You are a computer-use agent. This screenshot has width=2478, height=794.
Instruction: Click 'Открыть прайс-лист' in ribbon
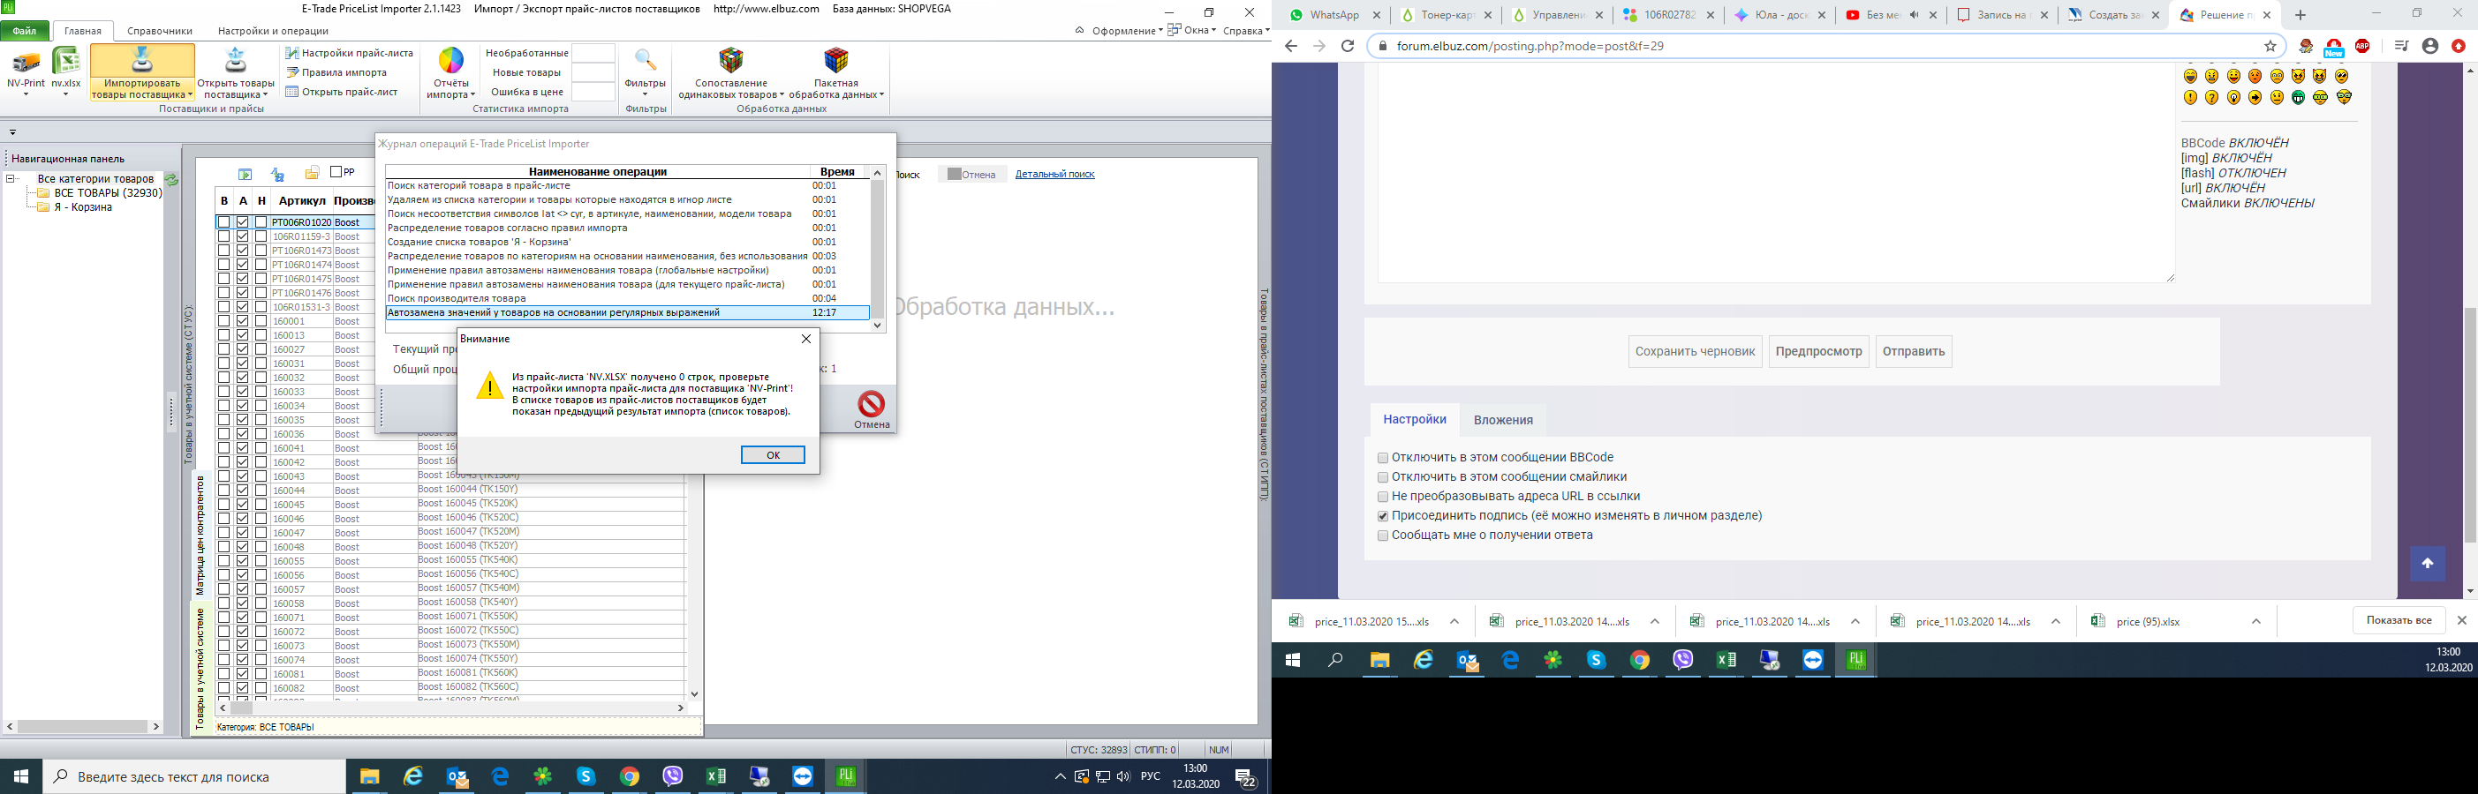342,92
